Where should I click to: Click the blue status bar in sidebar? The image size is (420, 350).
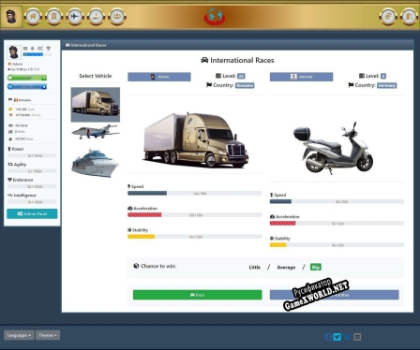coord(27,86)
